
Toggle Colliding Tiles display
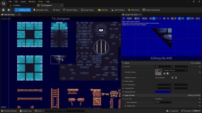point(23,10)
